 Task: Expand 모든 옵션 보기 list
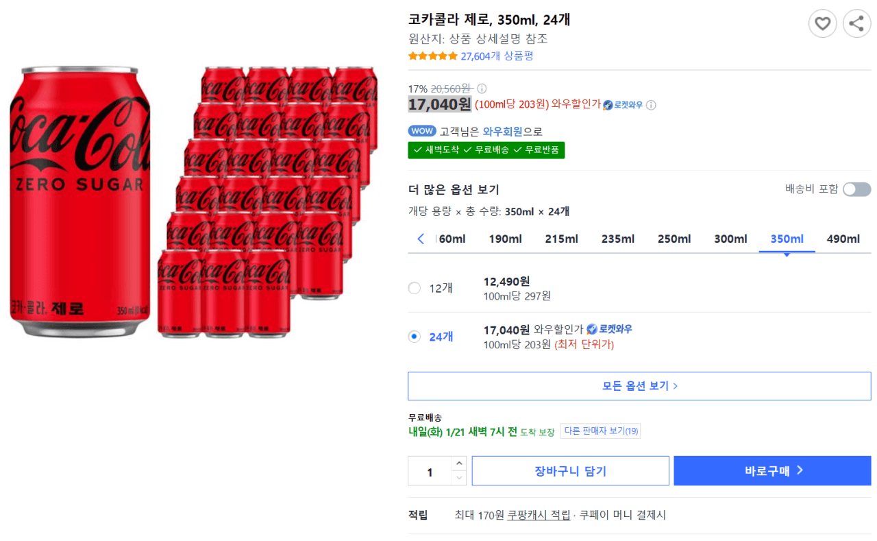639,386
